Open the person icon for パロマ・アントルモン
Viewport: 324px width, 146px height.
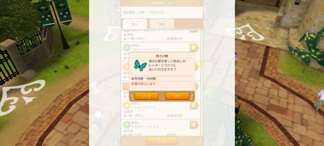[194, 48]
